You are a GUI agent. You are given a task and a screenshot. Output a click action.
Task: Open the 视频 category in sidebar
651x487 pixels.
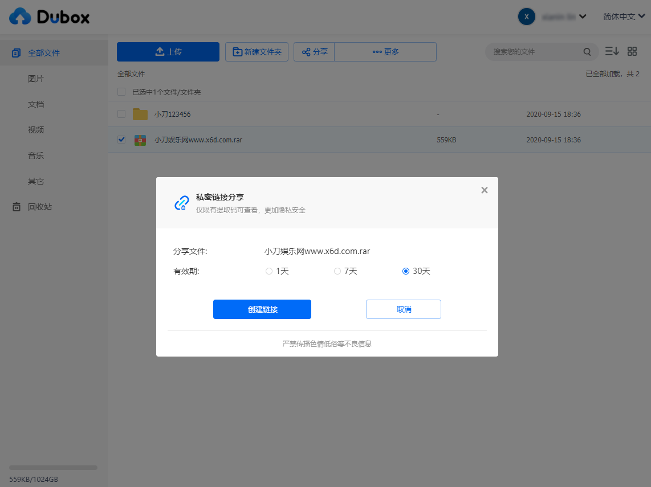[x=36, y=130]
